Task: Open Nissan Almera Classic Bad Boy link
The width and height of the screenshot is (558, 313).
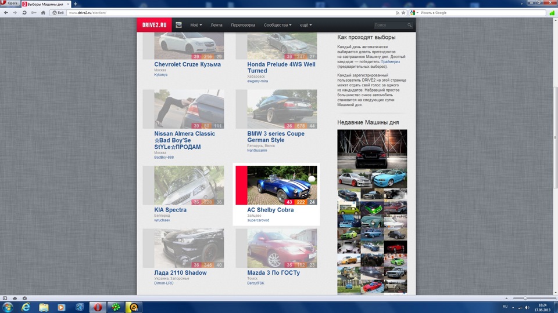Action: tap(184, 140)
